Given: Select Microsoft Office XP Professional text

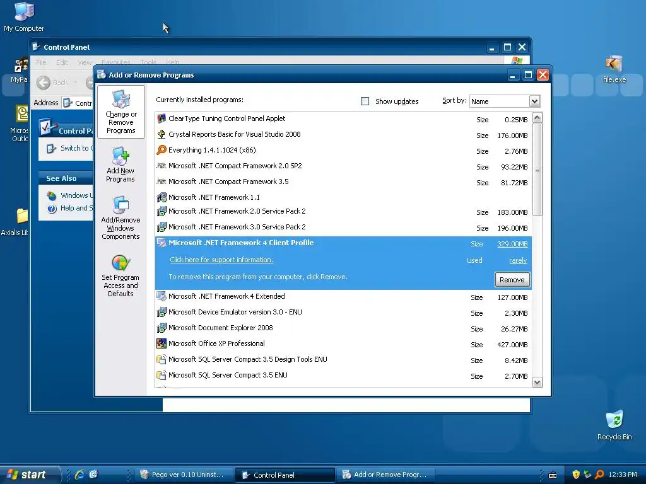Looking at the screenshot, I should tap(217, 343).
